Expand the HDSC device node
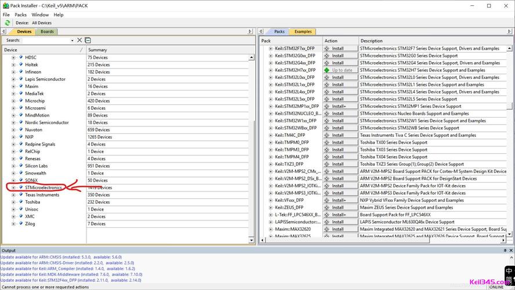This screenshot has height=290, width=515. (x=13, y=57)
